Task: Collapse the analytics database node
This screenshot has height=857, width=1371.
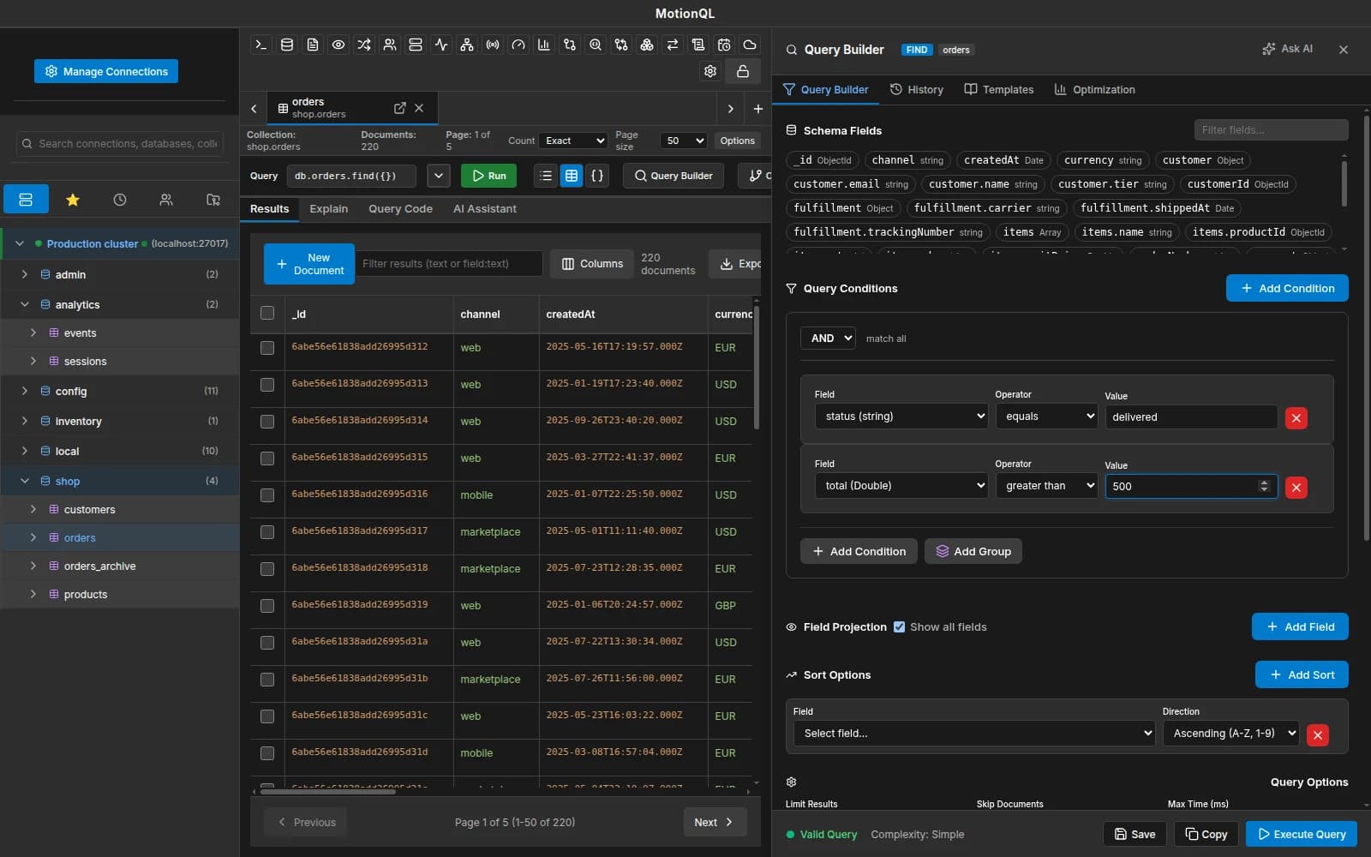Action: (25, 304)
